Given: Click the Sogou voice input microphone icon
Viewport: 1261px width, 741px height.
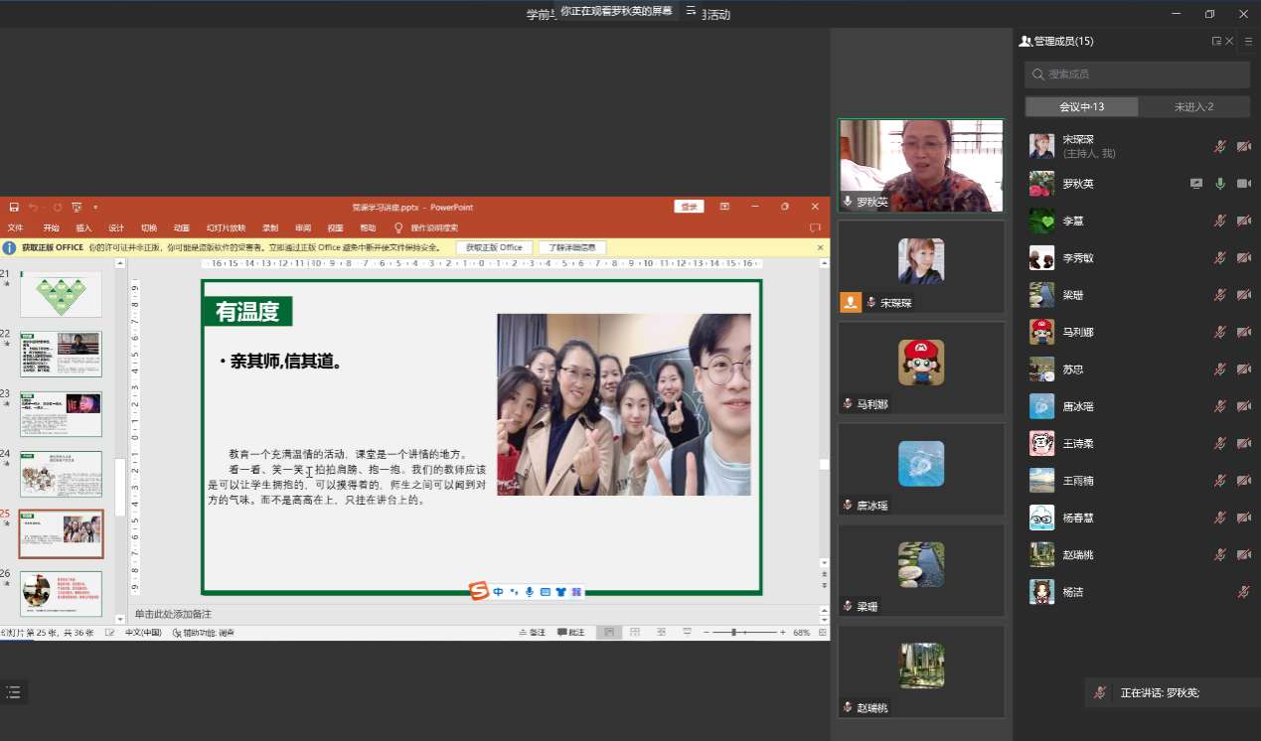Looking at the screenshot, I should point(530,592).
